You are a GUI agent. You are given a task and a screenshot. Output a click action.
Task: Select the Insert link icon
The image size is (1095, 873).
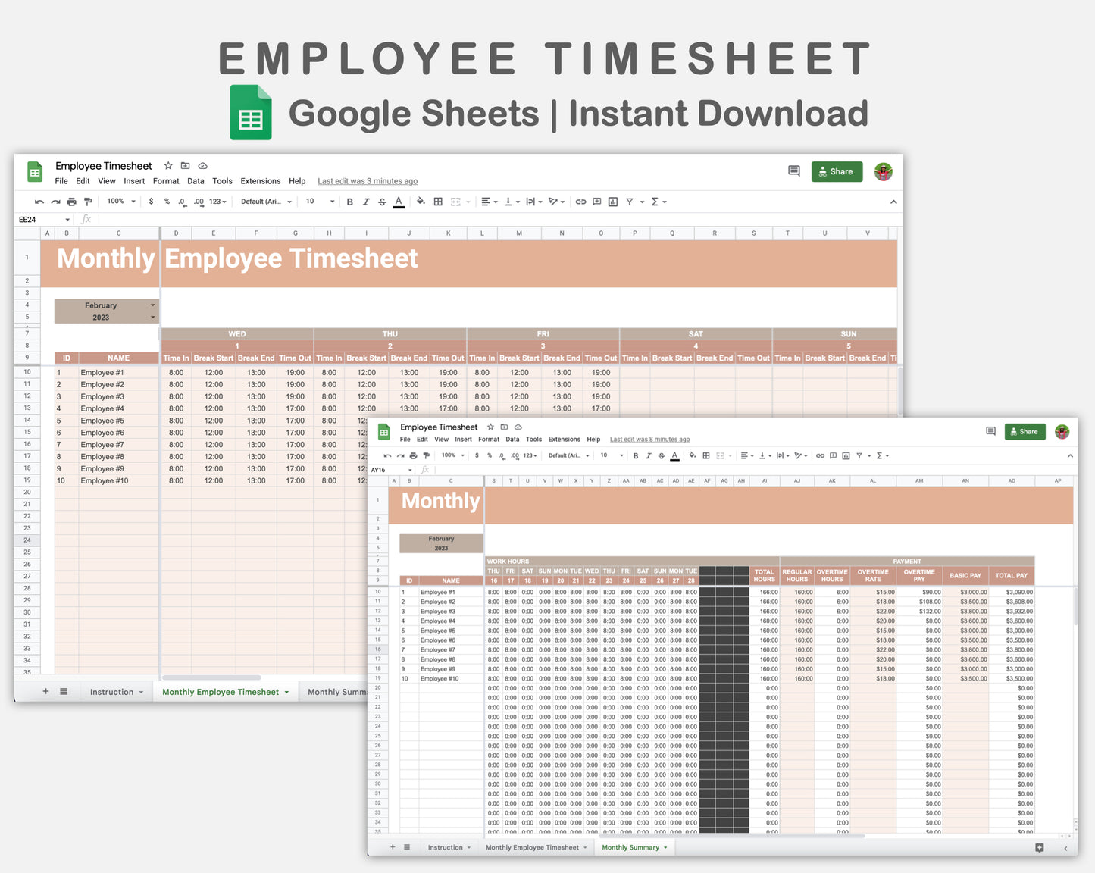[x=580, y=201]
